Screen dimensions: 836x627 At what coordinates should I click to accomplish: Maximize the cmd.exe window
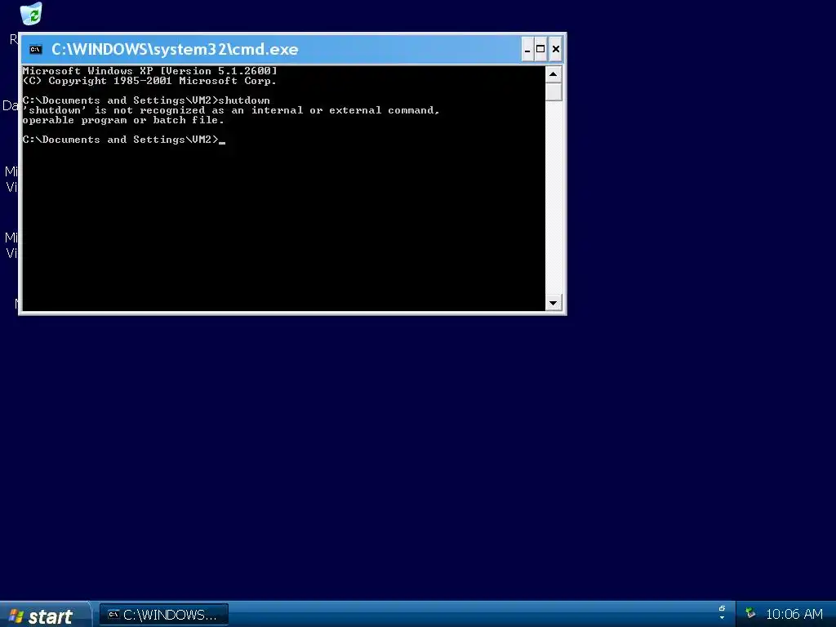tap(540, 50)
